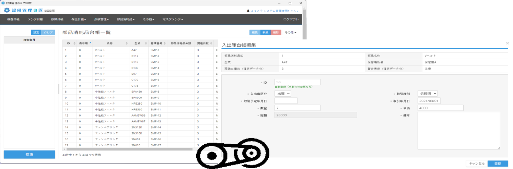513x169 pixels.
Task: Sort the table by ID column arrows
Action: pos(74,44)
